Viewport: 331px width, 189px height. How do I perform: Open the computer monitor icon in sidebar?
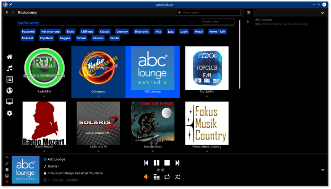tap(9, 102)
